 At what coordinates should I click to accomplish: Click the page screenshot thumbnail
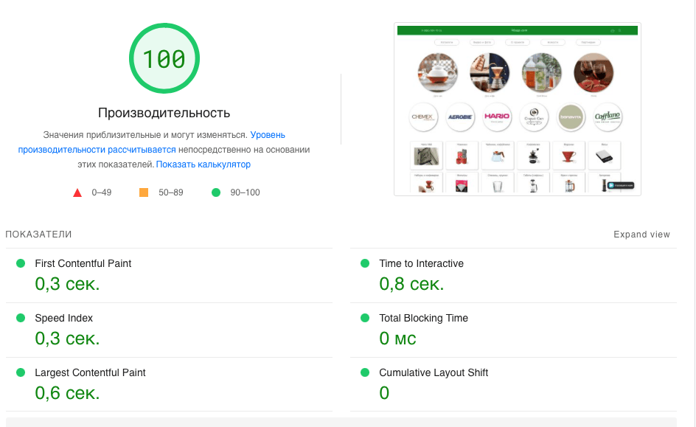(518, 109)
